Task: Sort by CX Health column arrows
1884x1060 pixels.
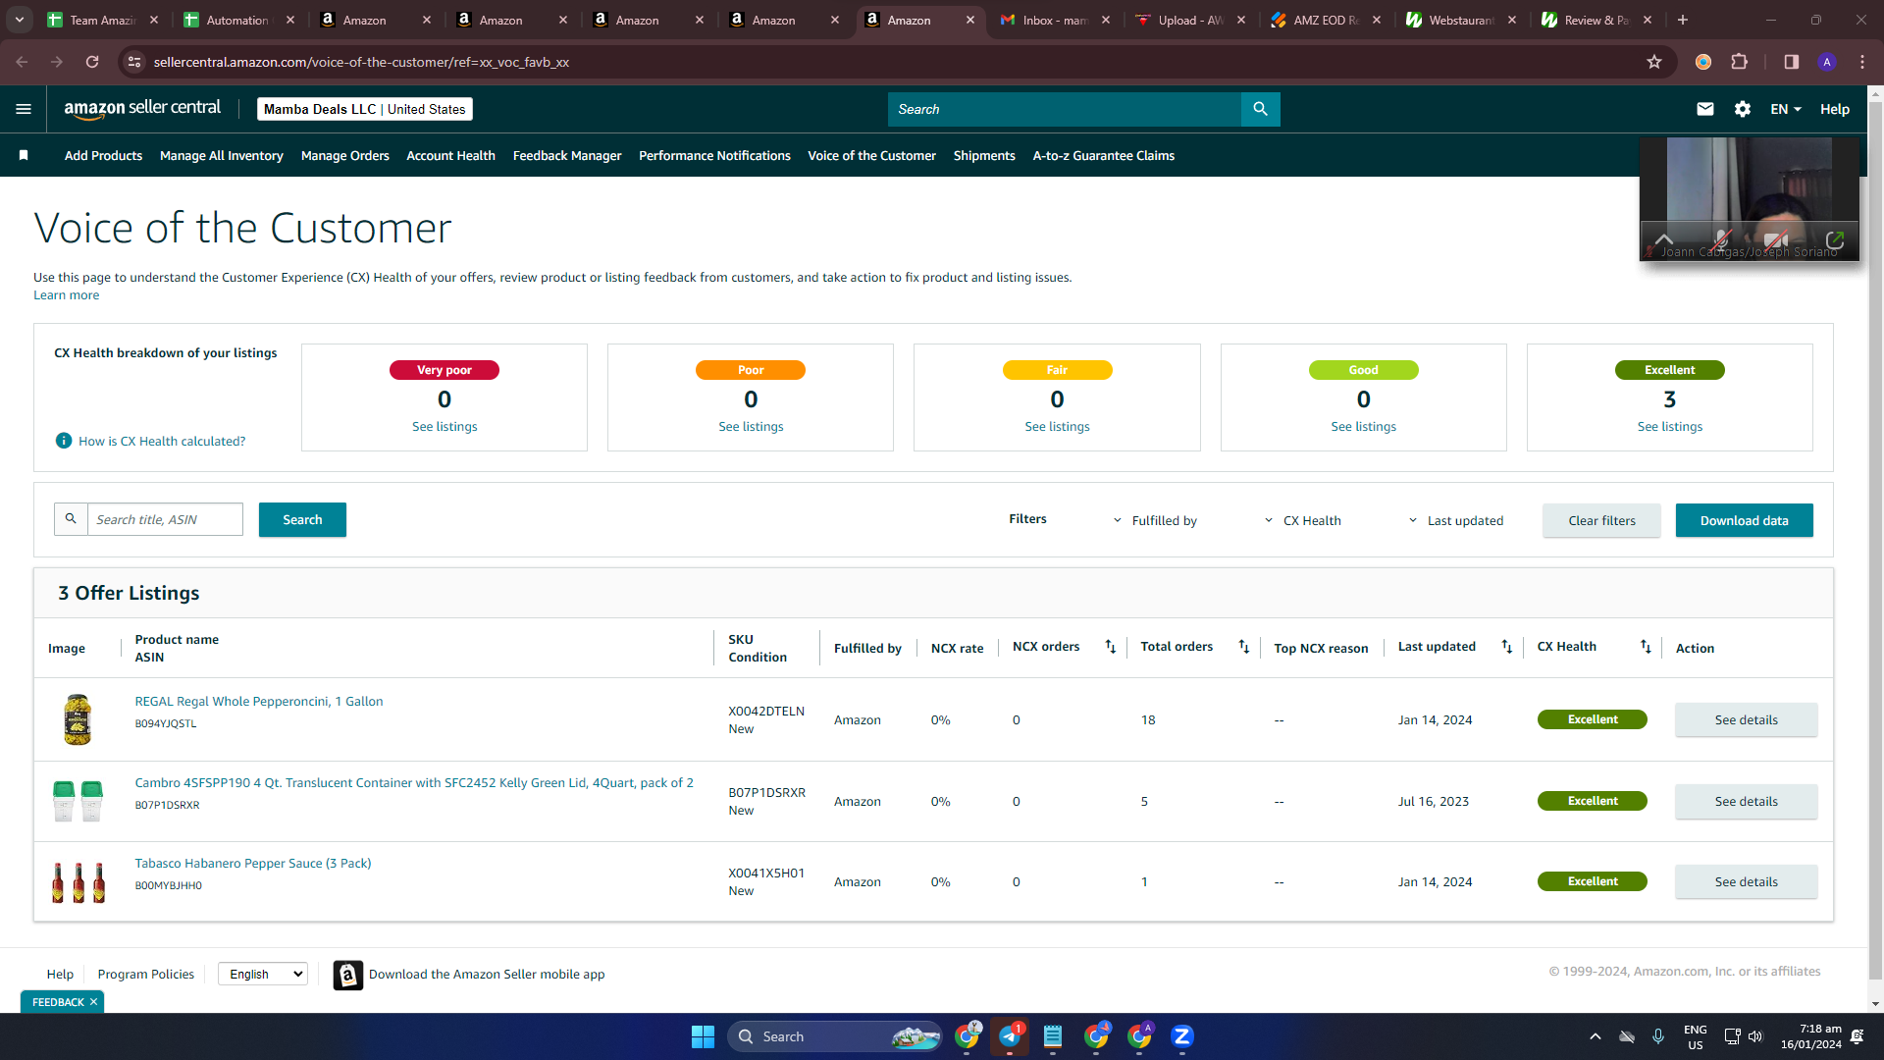Action: tap(1646, 647)
